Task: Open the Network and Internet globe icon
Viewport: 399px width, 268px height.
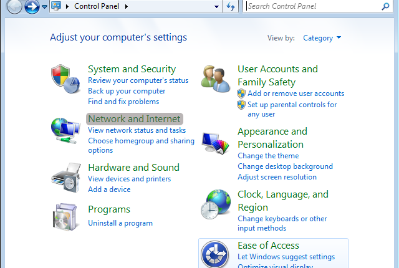Action: coord(65,130)
